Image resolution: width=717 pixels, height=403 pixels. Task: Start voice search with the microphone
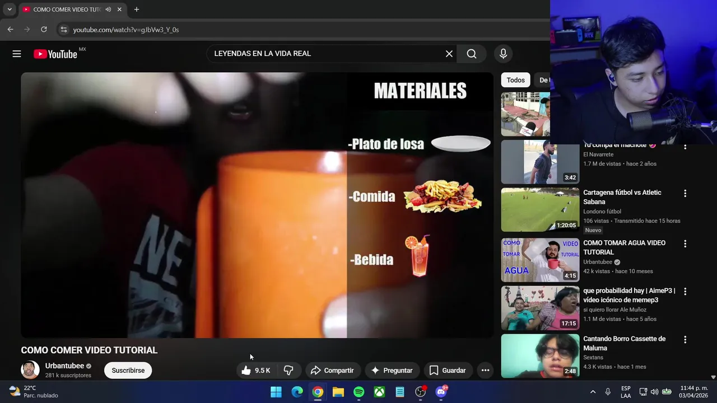(x=503, y=54)
